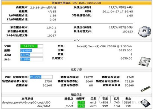The height and width of the screenshot is (110, 153).
Task: Click the hard disk drive icon
Action: 145,103
